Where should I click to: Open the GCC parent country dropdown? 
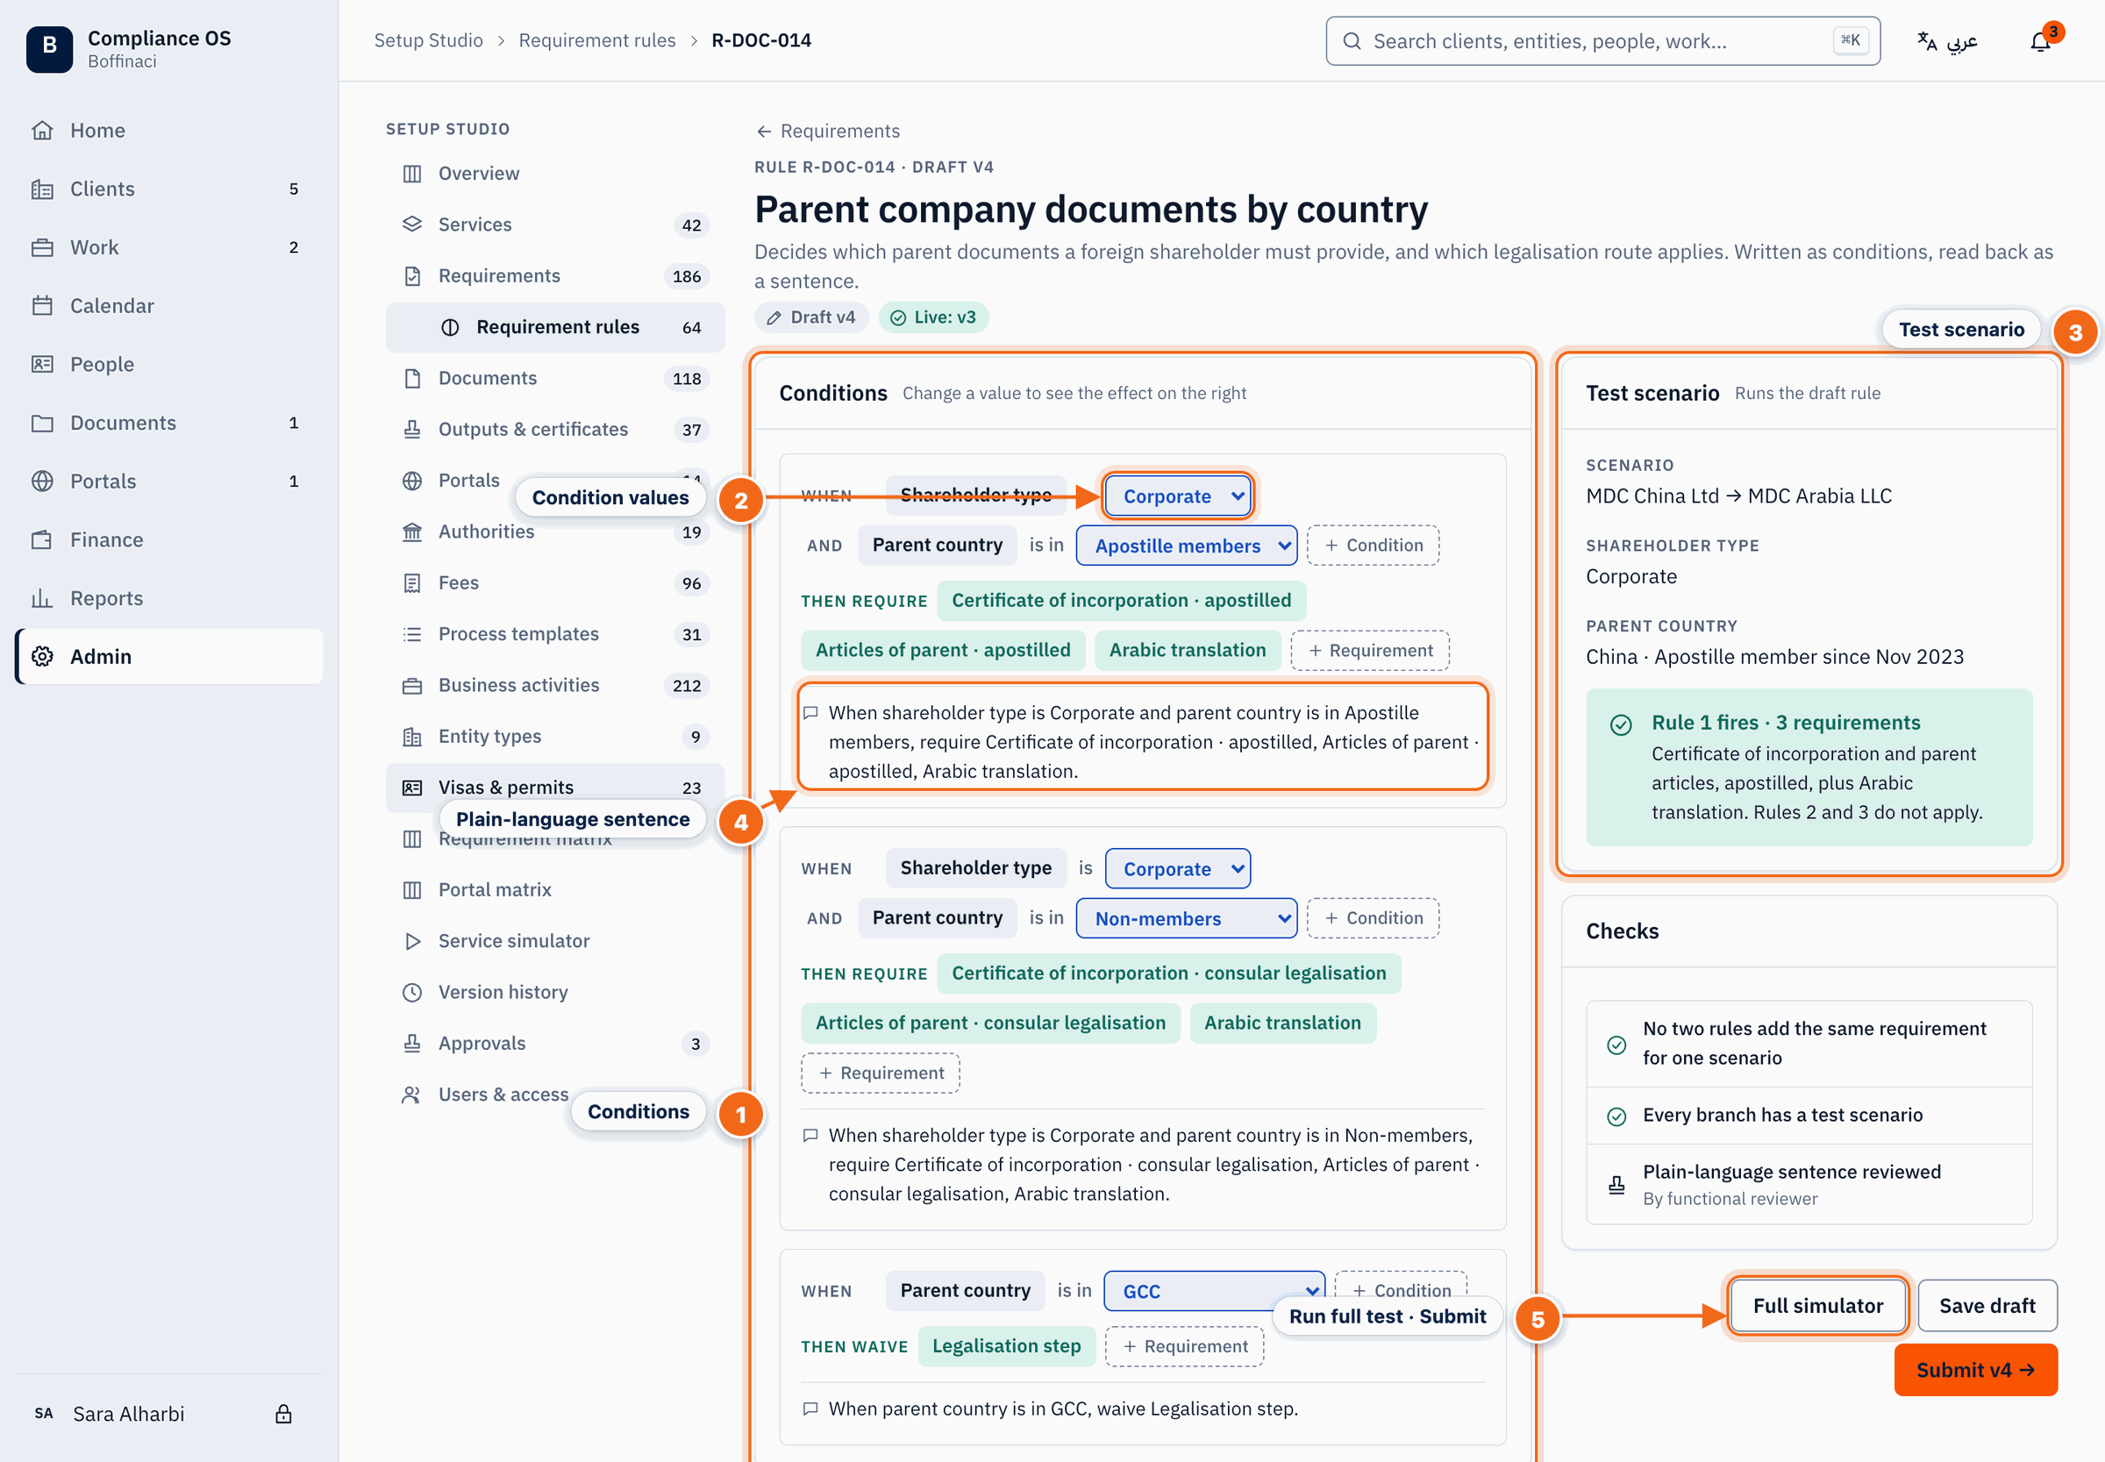[x=1214, y=1291]
